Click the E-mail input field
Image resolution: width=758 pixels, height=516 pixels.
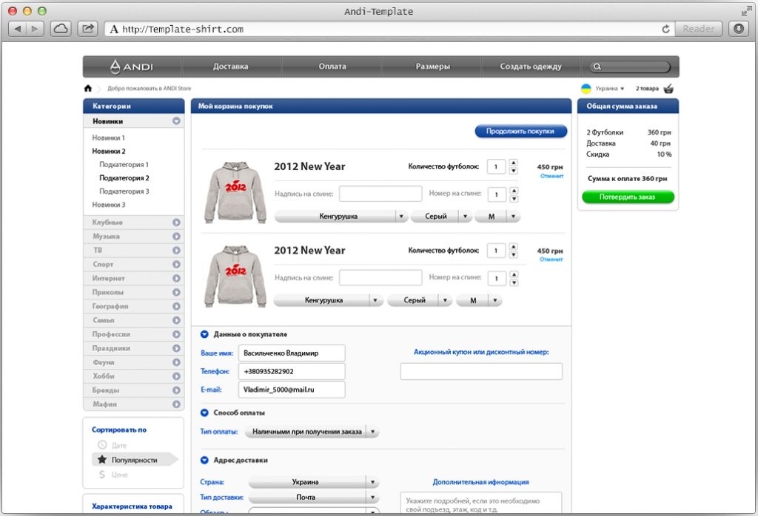[292, 390]
